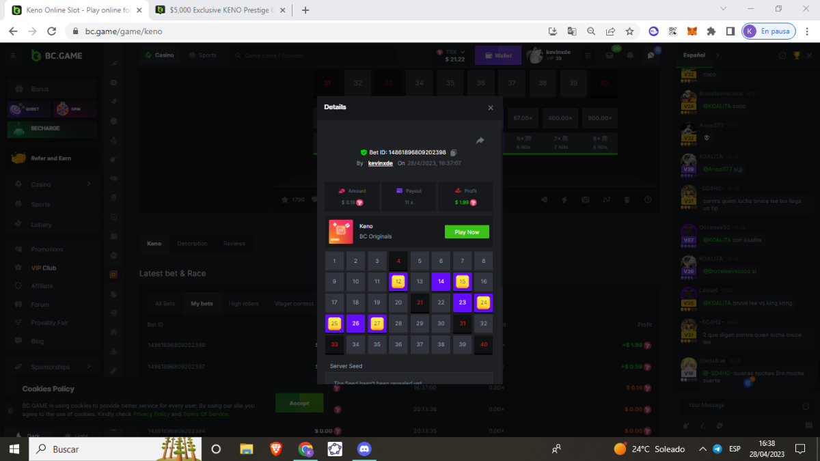Expand the Casino sidebar submenu arrow
Viewport: 820px width, 461px height.
(x=89, y=184)
